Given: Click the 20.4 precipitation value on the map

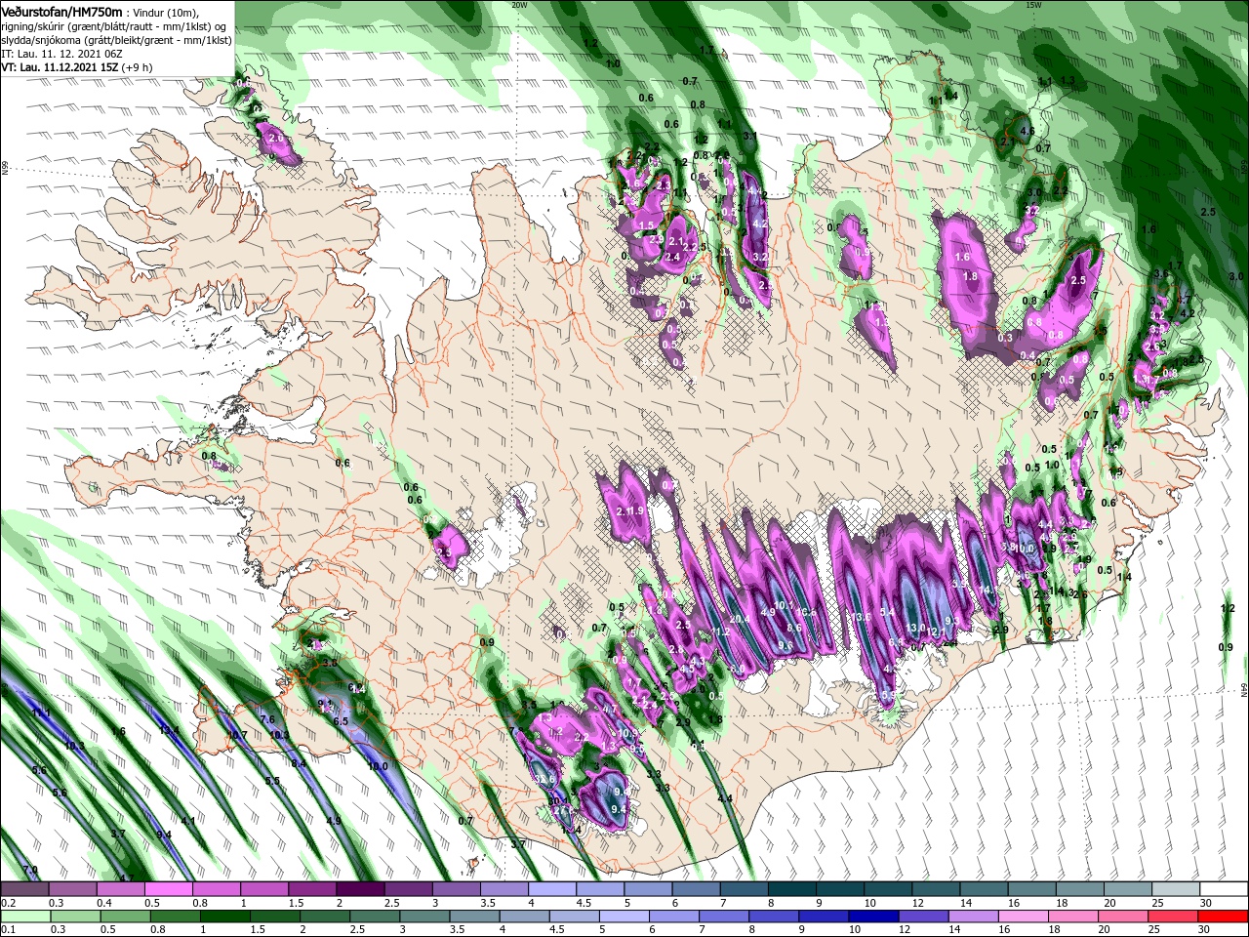Looking at the screenshot, I should tap(739, 618).
